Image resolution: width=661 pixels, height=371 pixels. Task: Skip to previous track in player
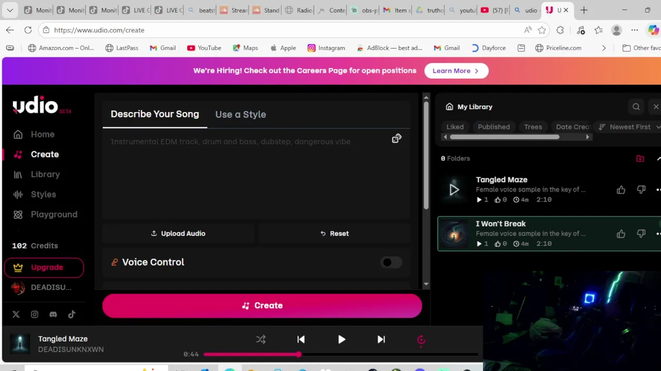point(301,340)
